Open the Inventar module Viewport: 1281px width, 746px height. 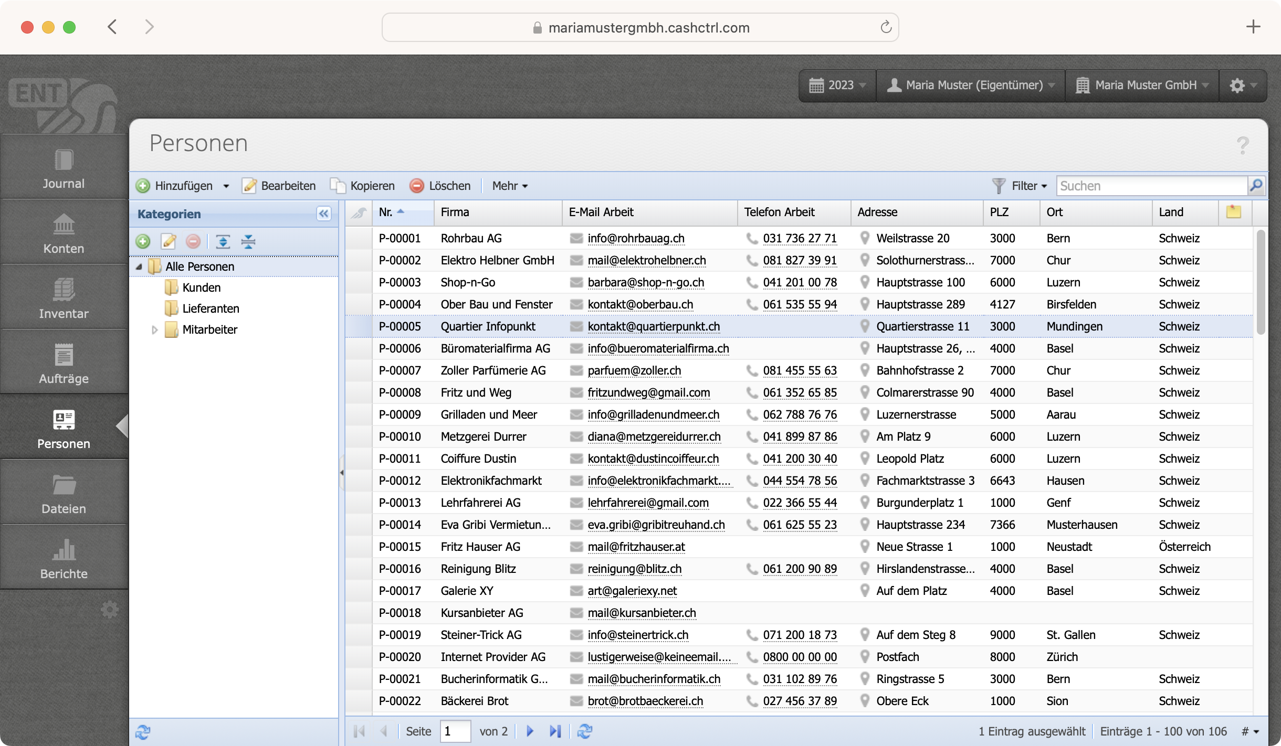coord(64,298)
